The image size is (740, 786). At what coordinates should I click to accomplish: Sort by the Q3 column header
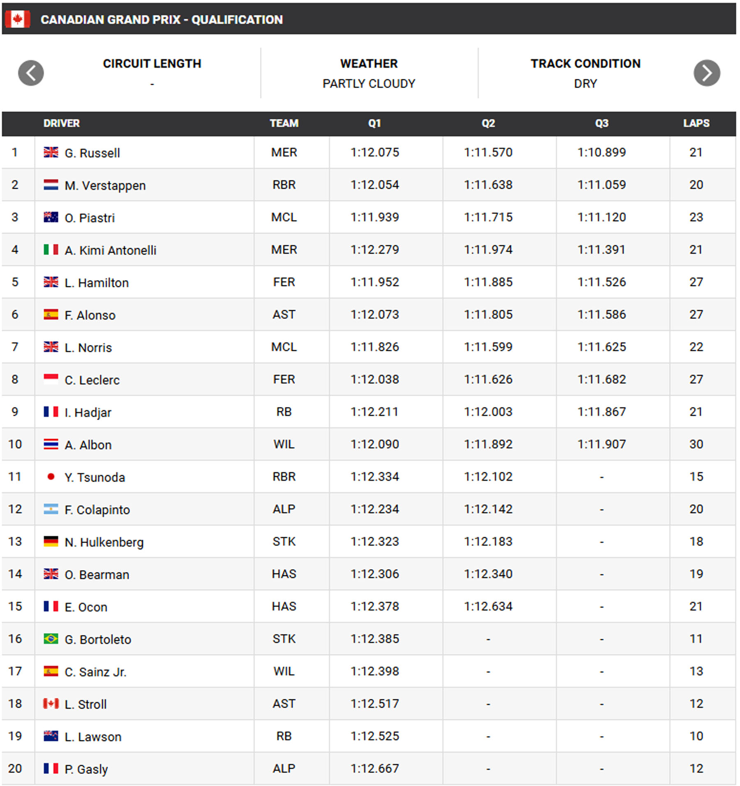(x=601, y=123)
